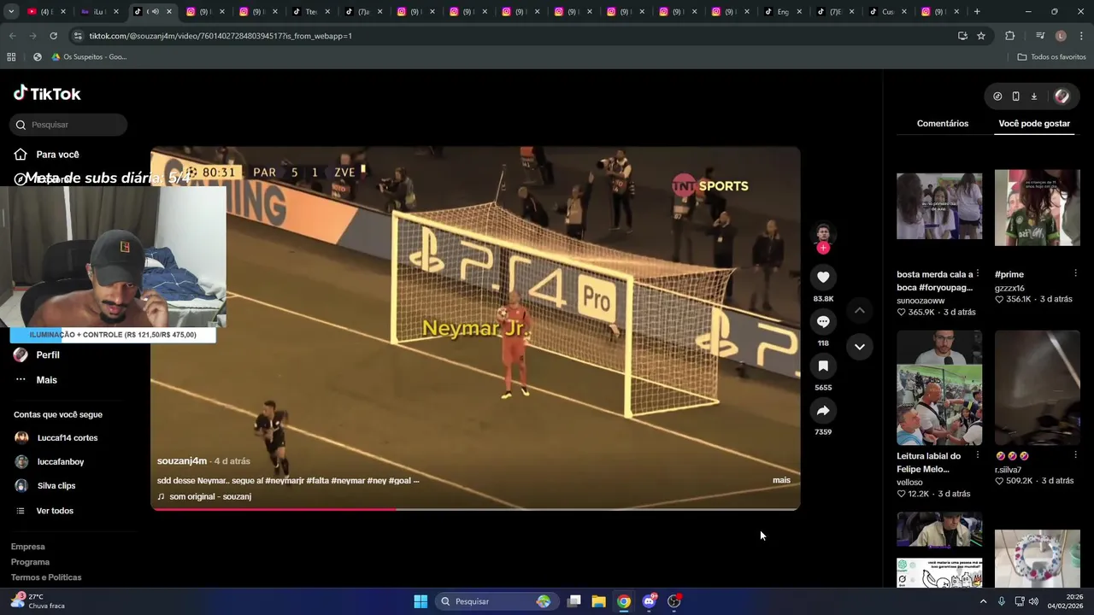Open OBS Studio from taskbar

[674, 601]
